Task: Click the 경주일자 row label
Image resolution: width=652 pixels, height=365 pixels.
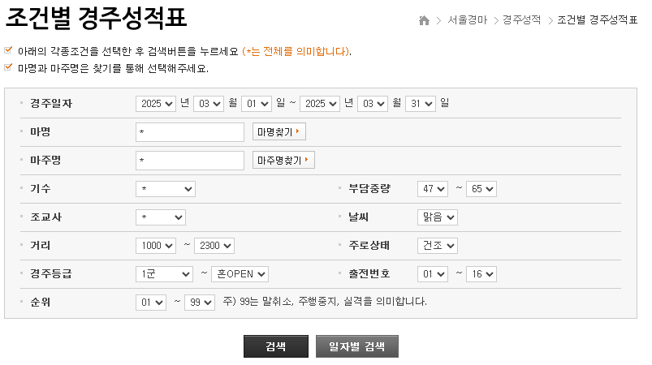Action: (x=51, y=103)
